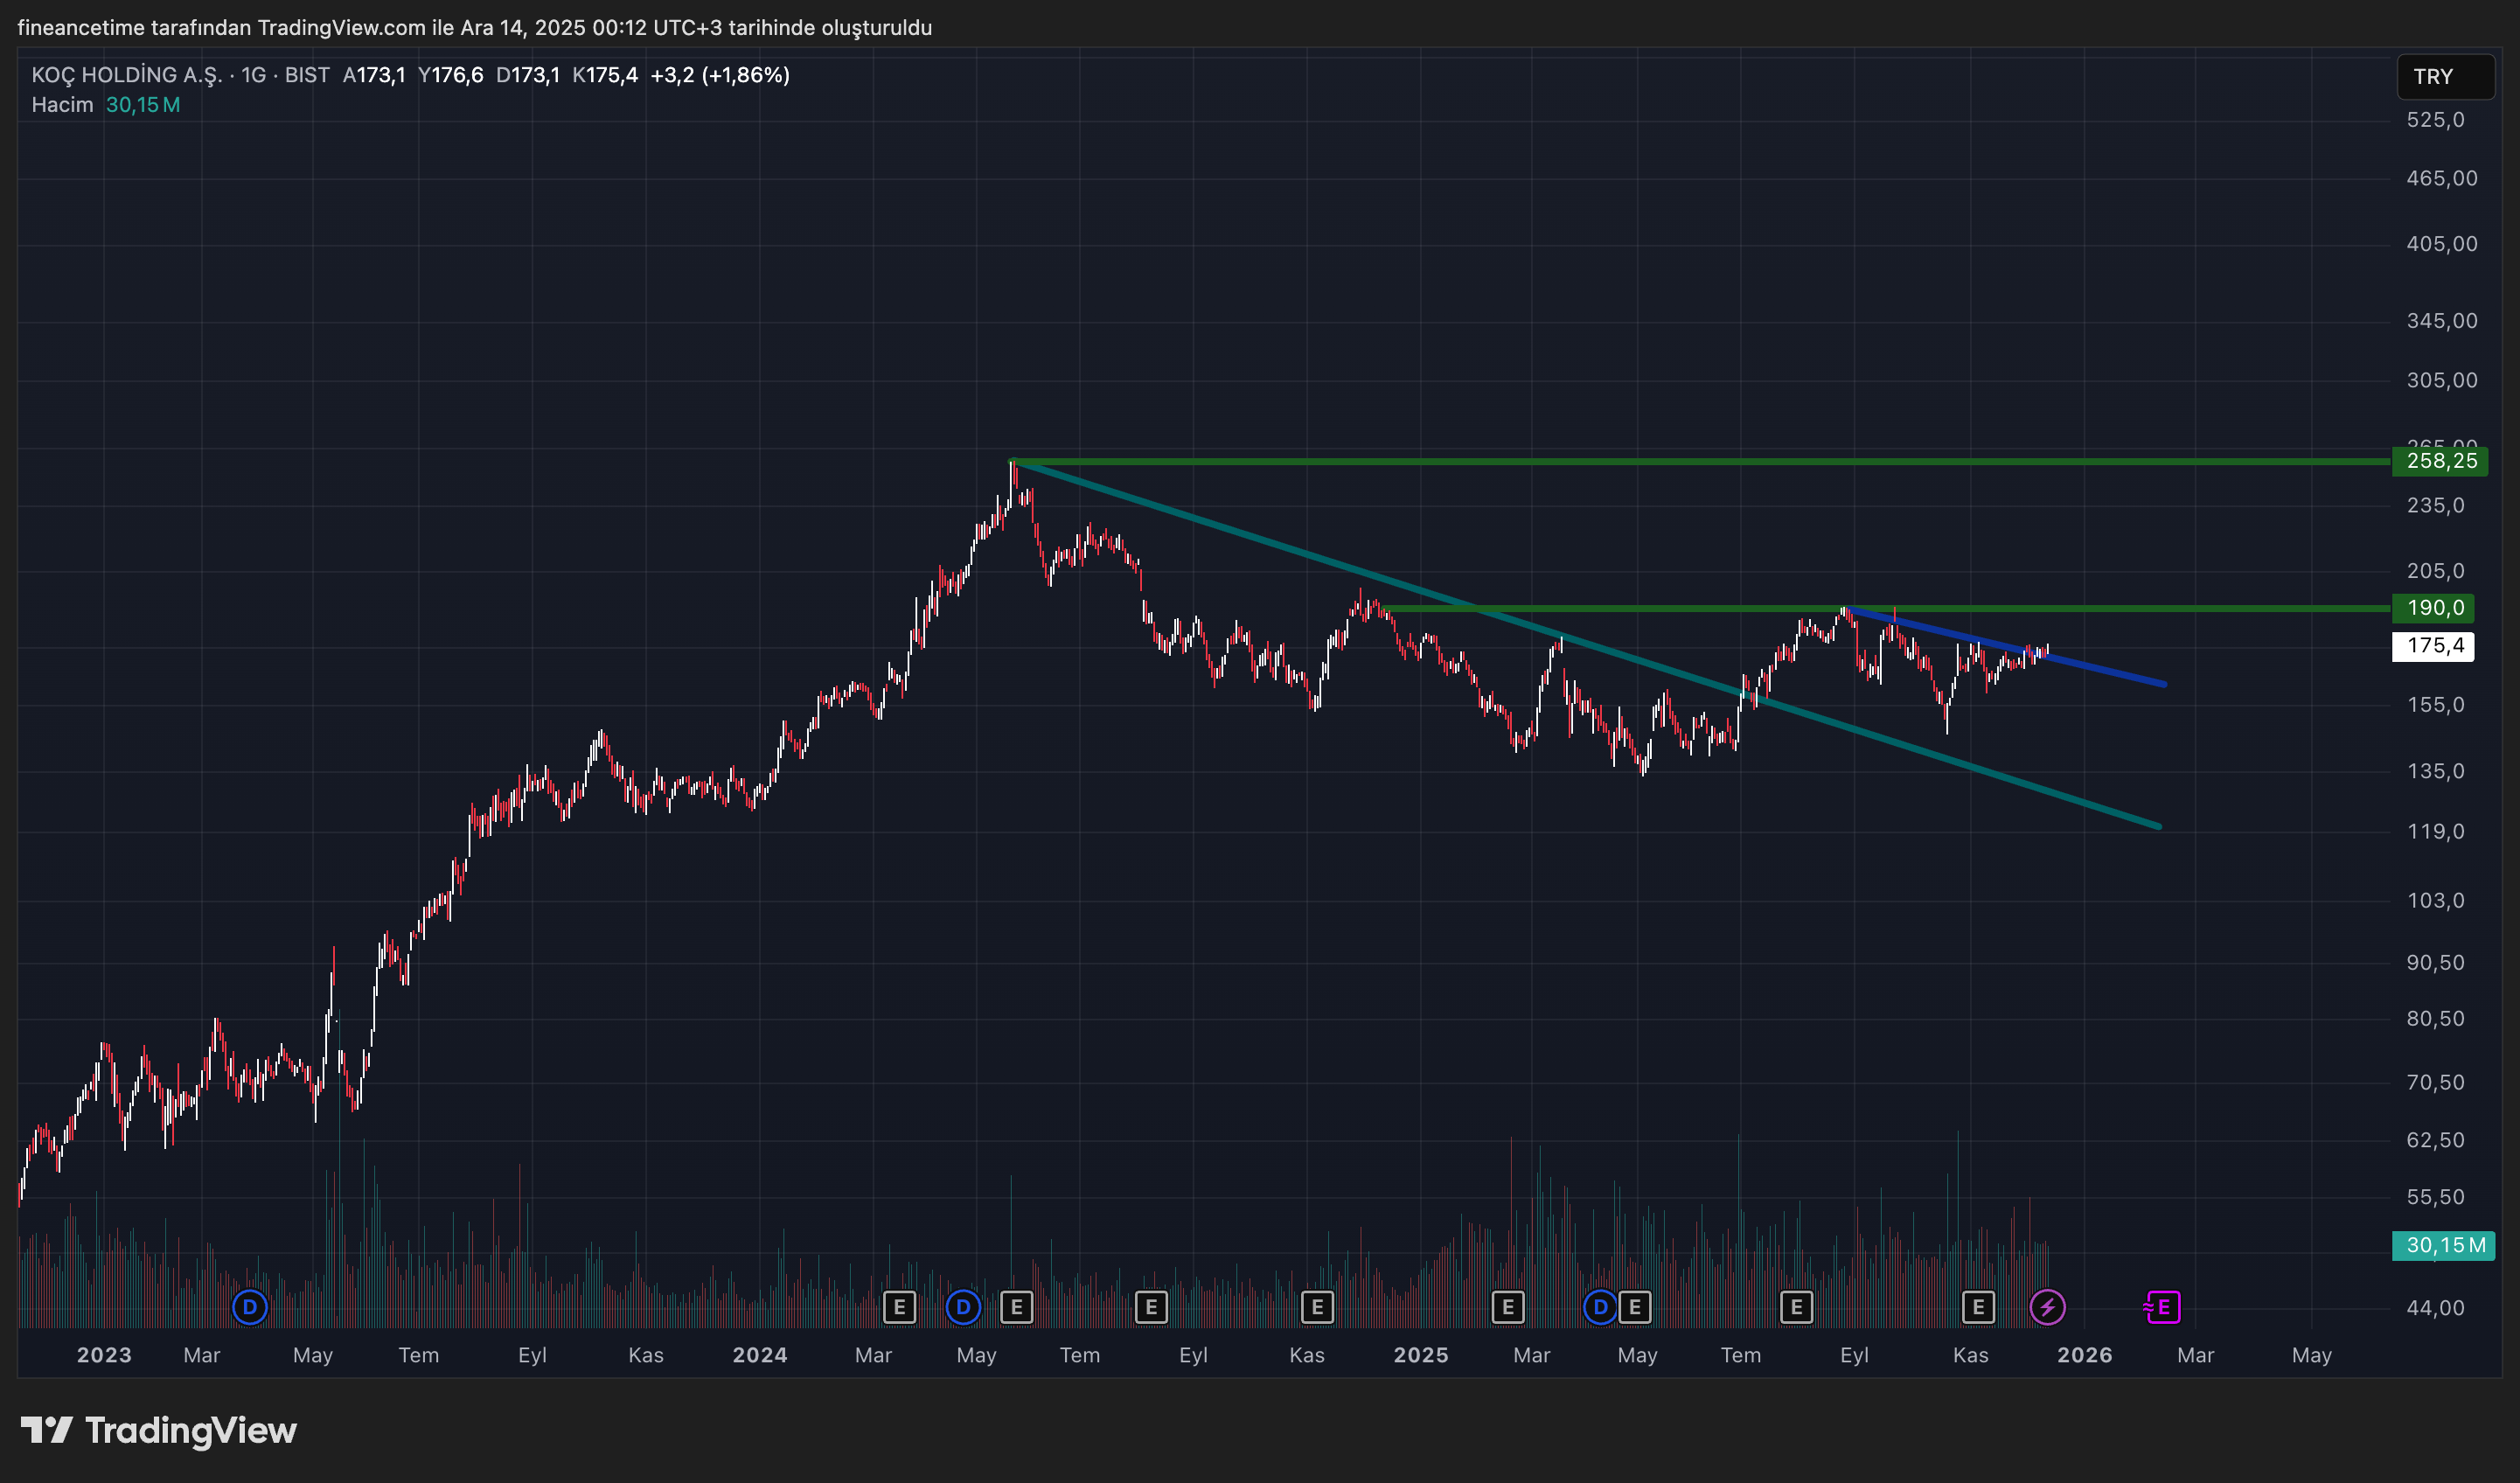Image resolution: width=2520 pixels, height=1483 pixels.
Task: Click the dividend D marker near May 2024
Action: tap(963, 1306)
